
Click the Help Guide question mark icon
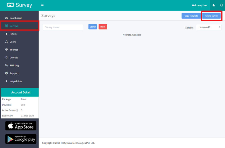click(6, 81)
